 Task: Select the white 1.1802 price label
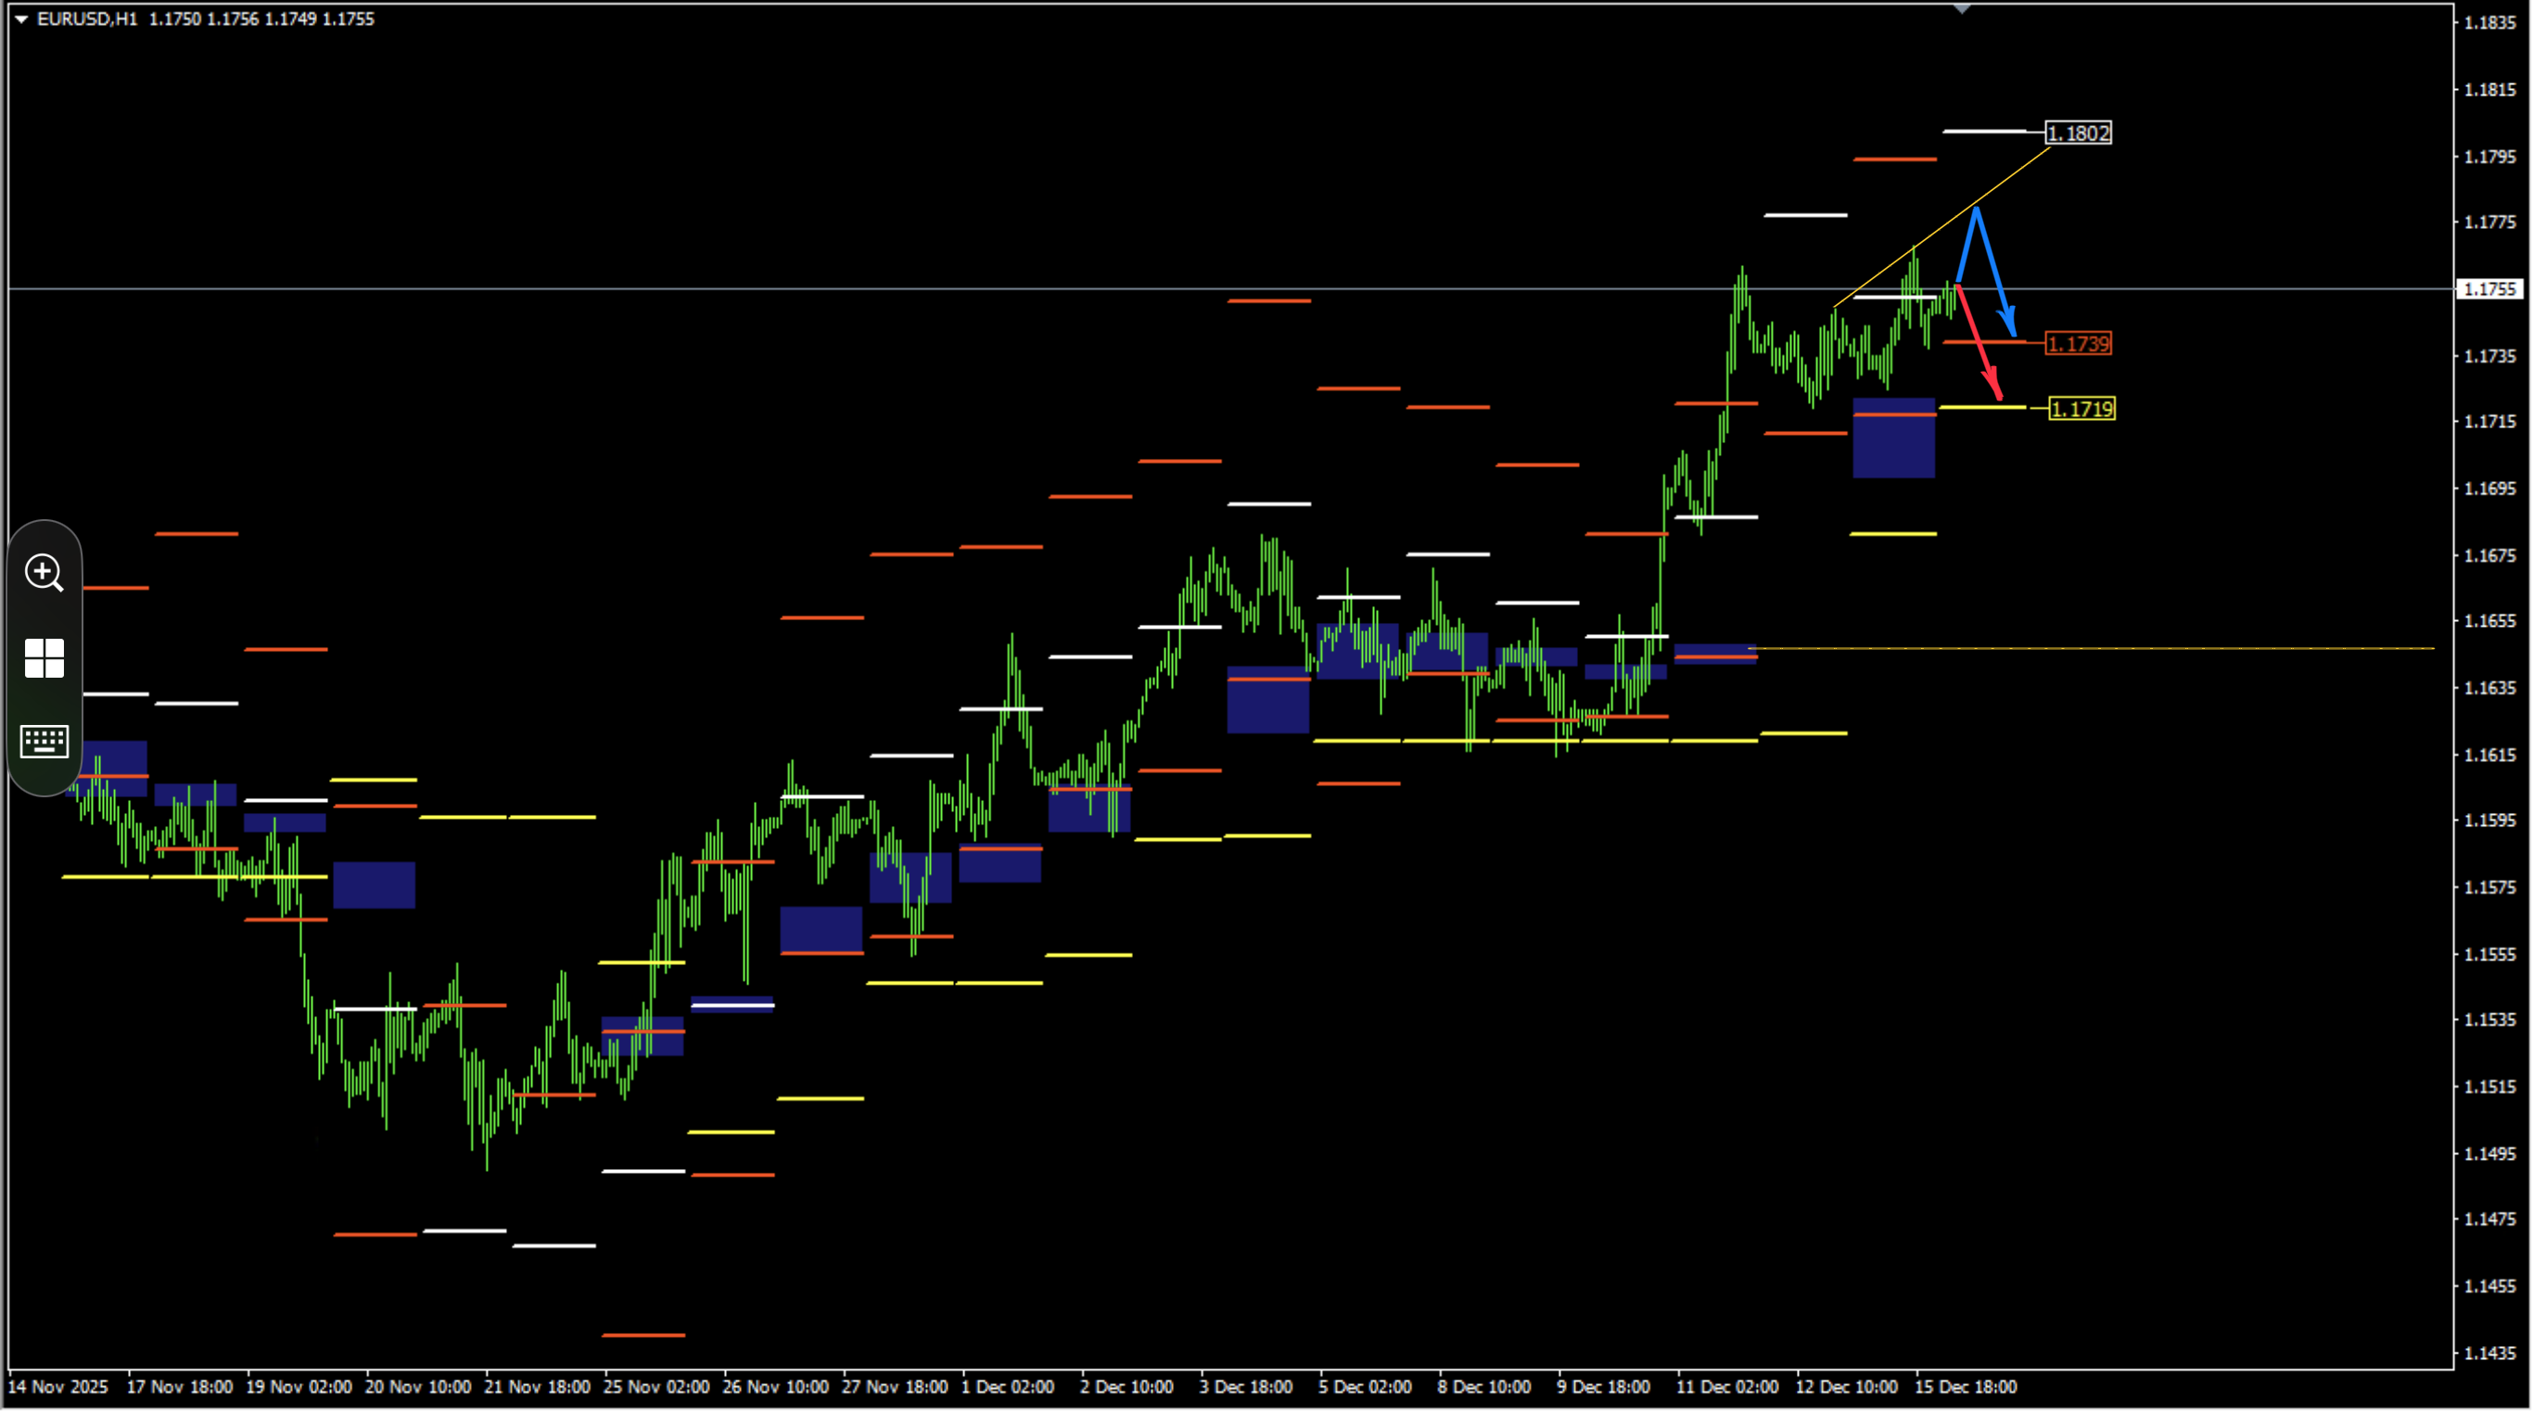(2078, 133)
